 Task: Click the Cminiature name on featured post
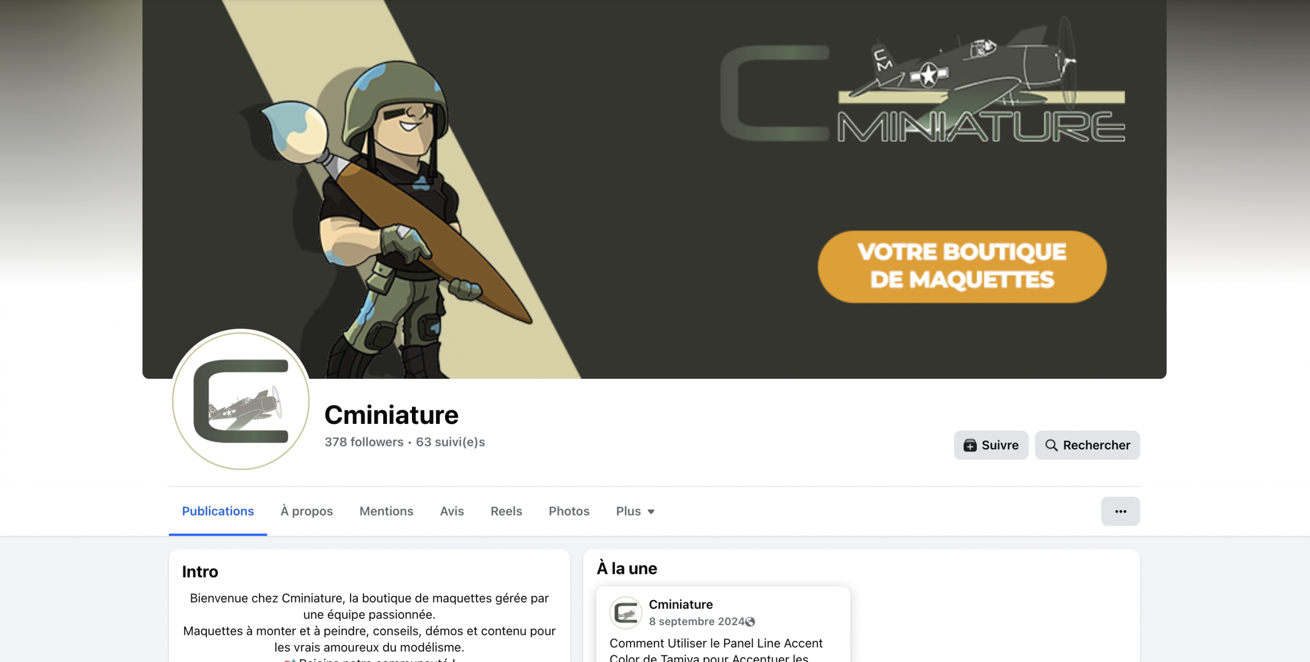point(681,605)
